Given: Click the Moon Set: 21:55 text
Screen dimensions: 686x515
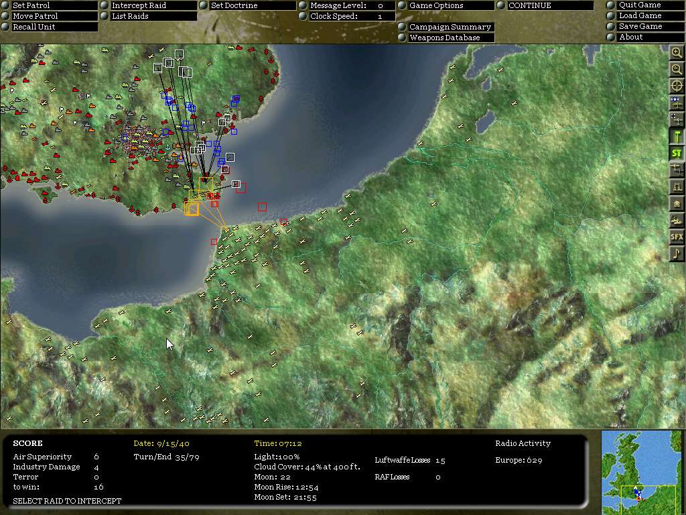Looking at the screenshot, I should click(x=285, y=497).
